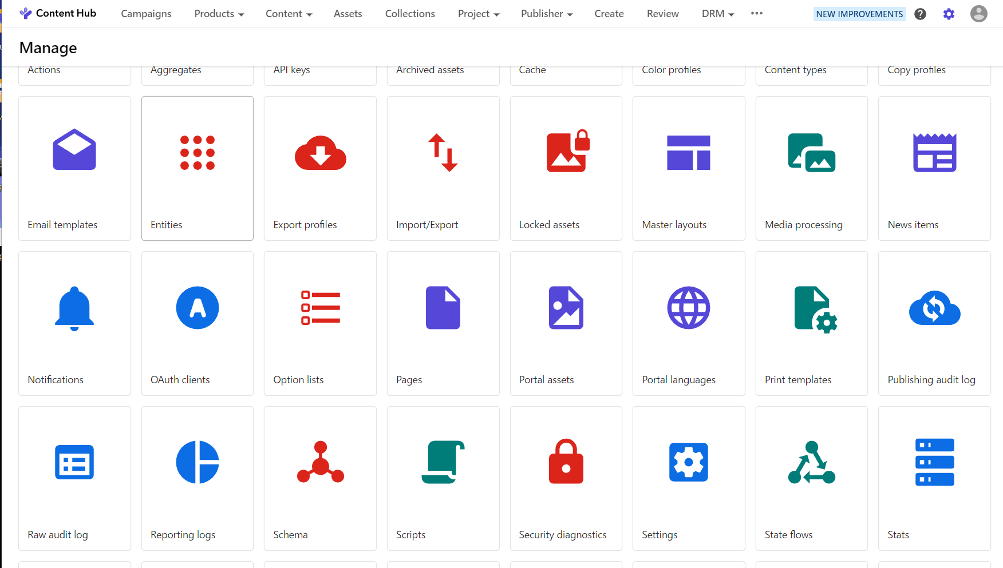Open the Schema node graph icon
Image resolution: width=1003 pixels, height=568 pixels.
click(320, 462)
